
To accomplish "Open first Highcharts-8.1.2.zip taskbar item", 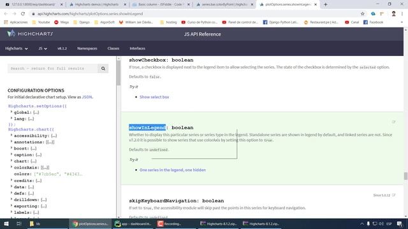I will (x=219, y=223).
